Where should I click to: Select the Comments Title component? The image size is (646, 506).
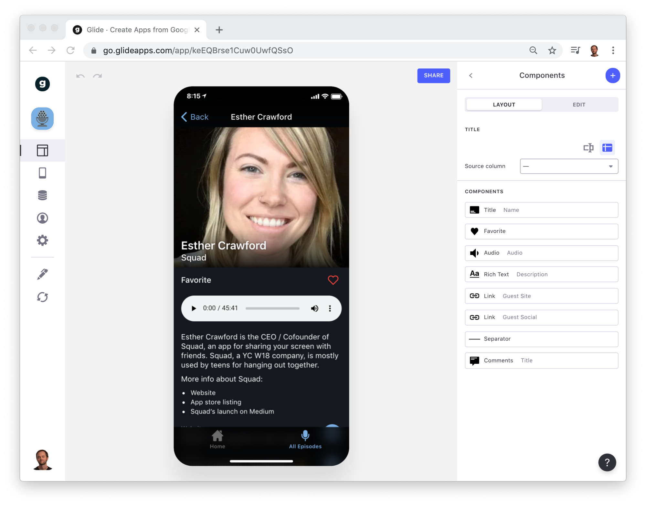541,360
